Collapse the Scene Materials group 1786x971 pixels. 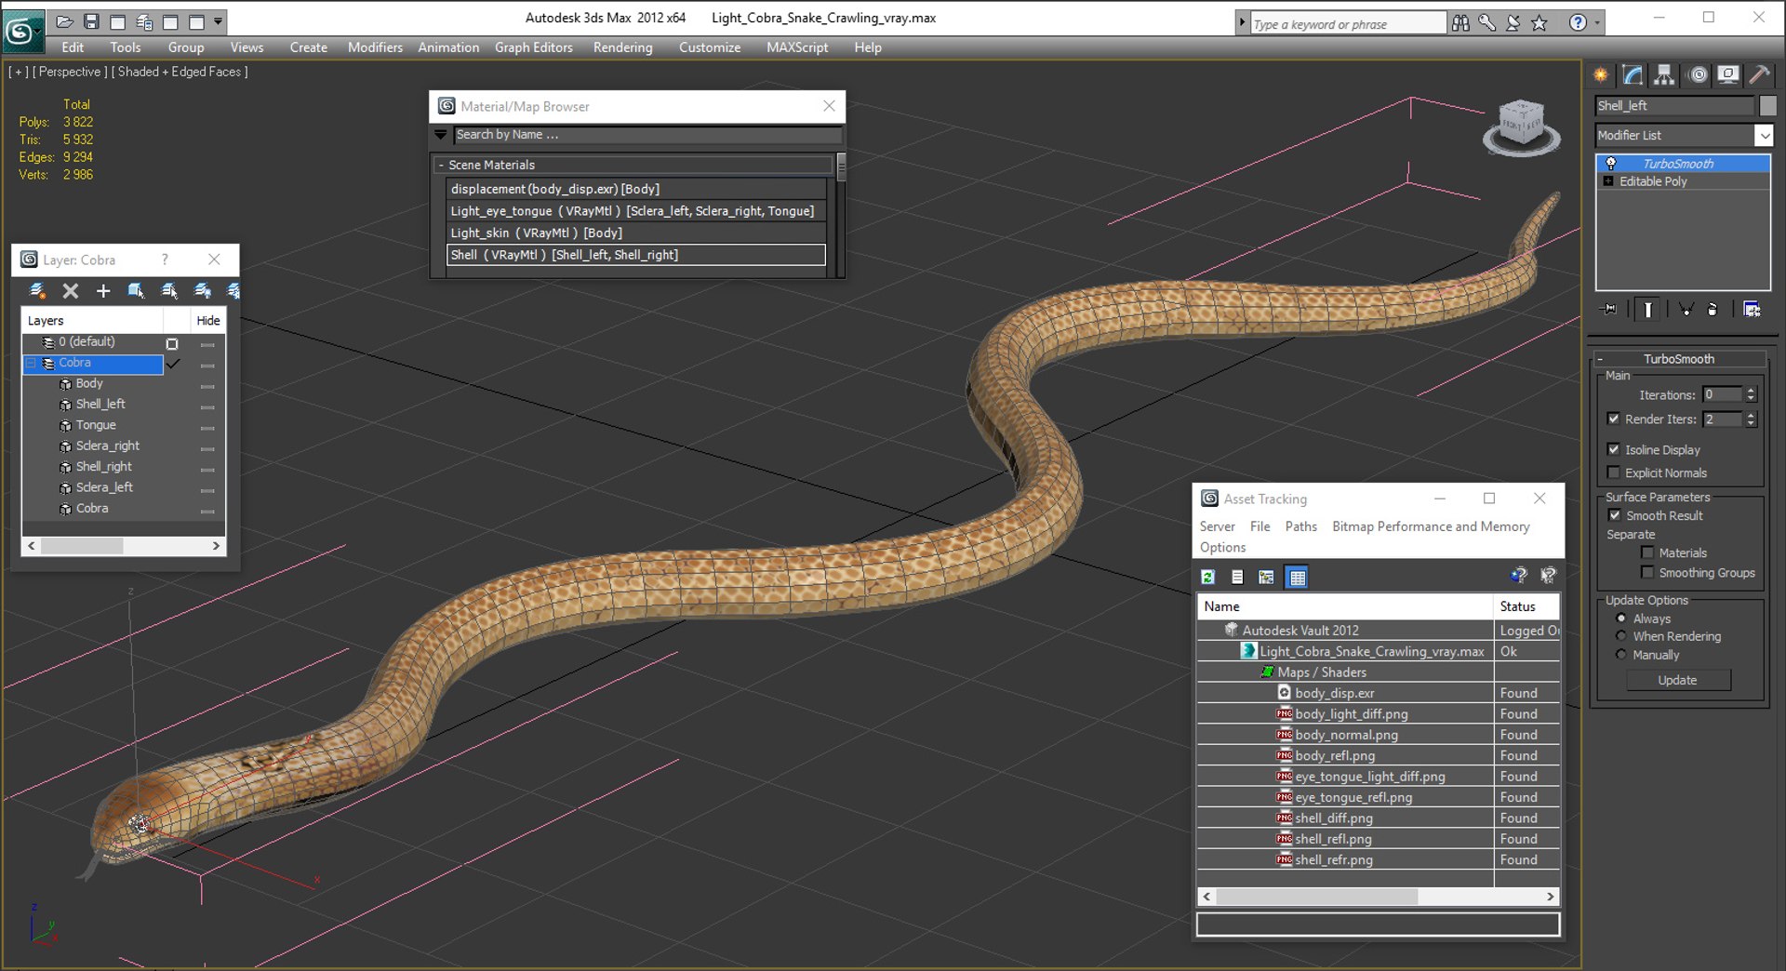tap(441, 165)
